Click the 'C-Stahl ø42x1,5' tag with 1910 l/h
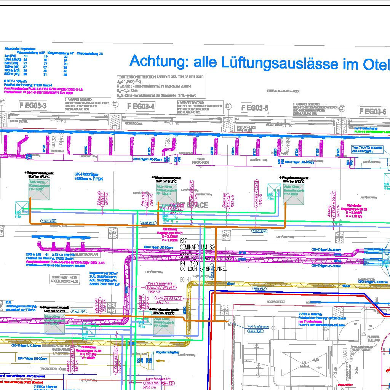 coord(256,193)
